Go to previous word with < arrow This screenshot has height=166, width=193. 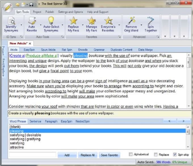[x=170, y=121]
